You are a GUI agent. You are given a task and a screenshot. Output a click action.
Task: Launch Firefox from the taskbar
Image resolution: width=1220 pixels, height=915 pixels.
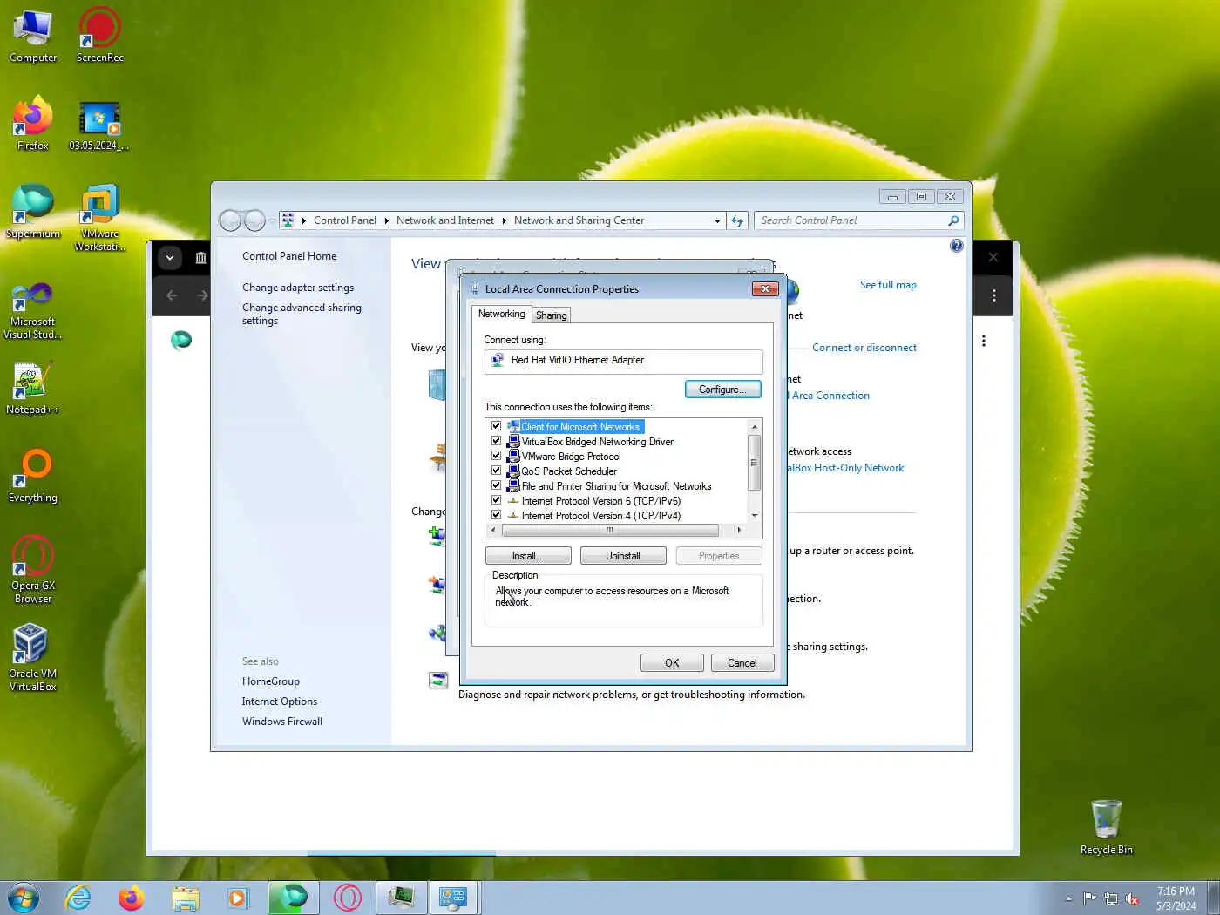click(132, 898)
